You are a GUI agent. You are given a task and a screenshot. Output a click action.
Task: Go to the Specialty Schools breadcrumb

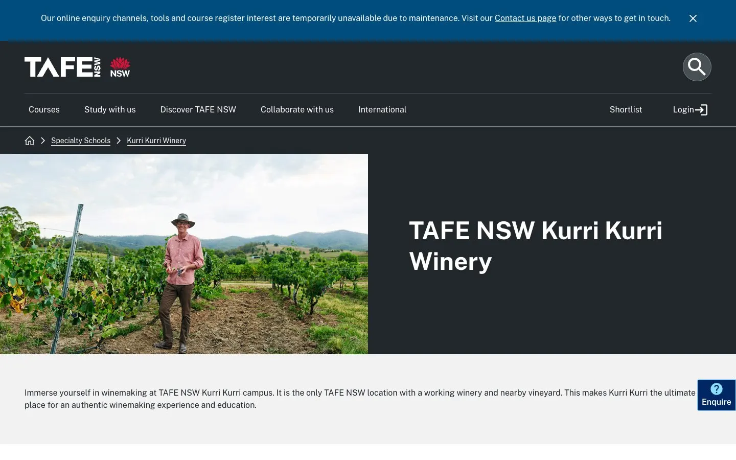pos(81,141)
